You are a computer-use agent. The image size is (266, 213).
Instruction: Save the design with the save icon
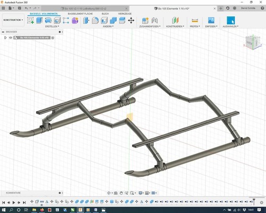click(20, 8)
